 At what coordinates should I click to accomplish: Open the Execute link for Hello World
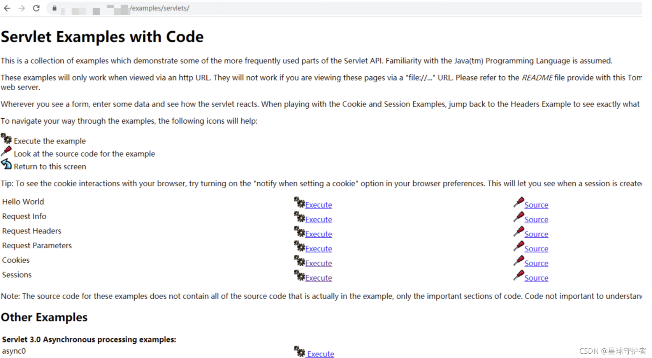pos(318,205)
